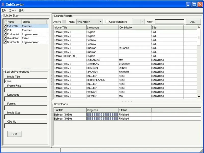
Task: Click the first Batman (1989) progress bar
Action: pos(103,114)
